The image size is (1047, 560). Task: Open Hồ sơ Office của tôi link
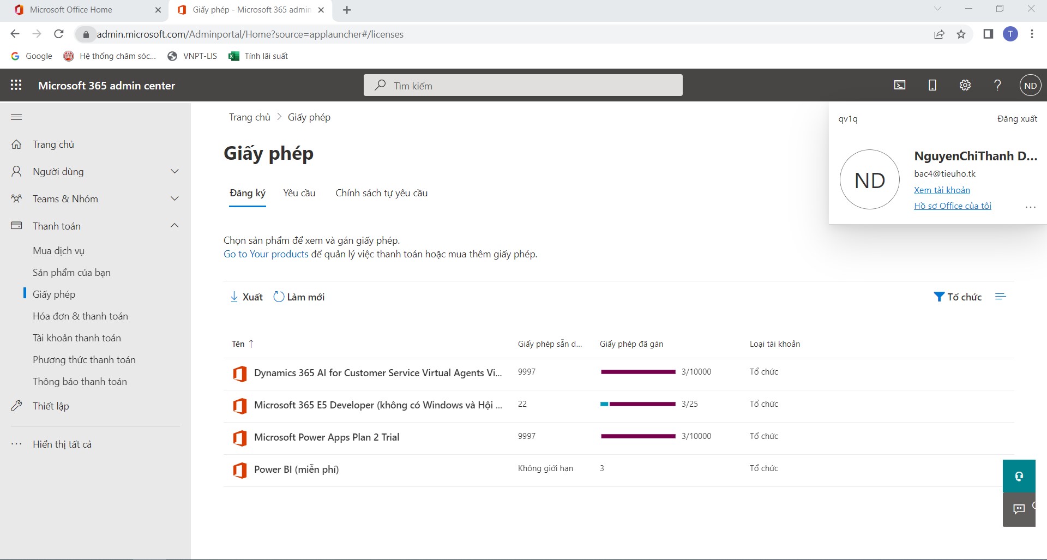click(x=952, y=206)
